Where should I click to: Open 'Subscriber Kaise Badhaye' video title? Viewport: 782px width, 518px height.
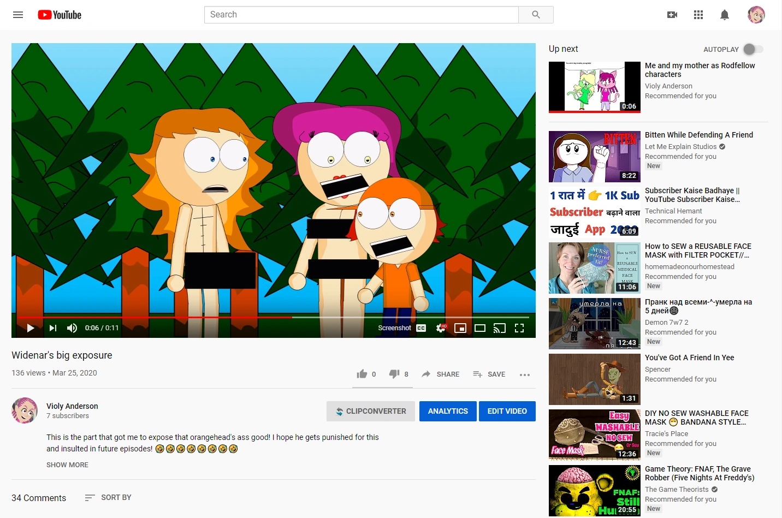coord(692,195)
